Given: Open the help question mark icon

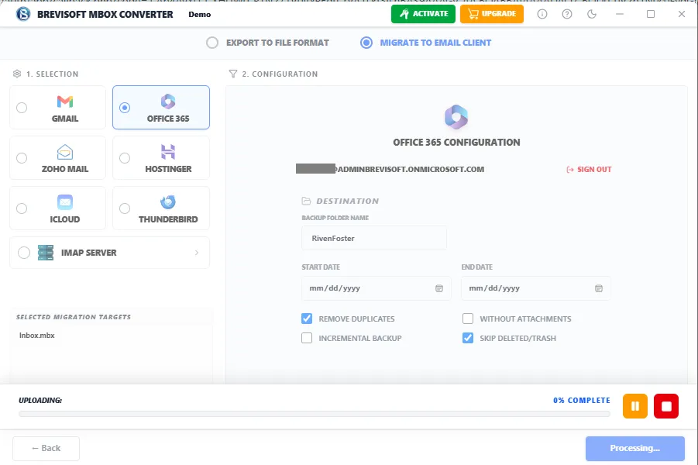Looking at the screenshot, I should tap(566, 14).
